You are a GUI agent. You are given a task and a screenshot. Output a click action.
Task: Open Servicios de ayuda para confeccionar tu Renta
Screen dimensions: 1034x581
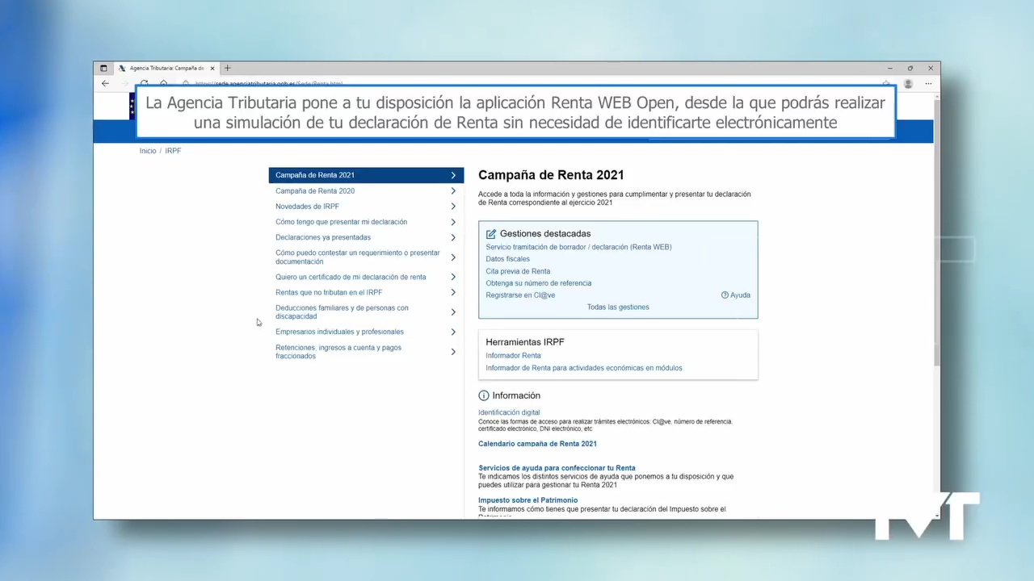coord(557,468)
